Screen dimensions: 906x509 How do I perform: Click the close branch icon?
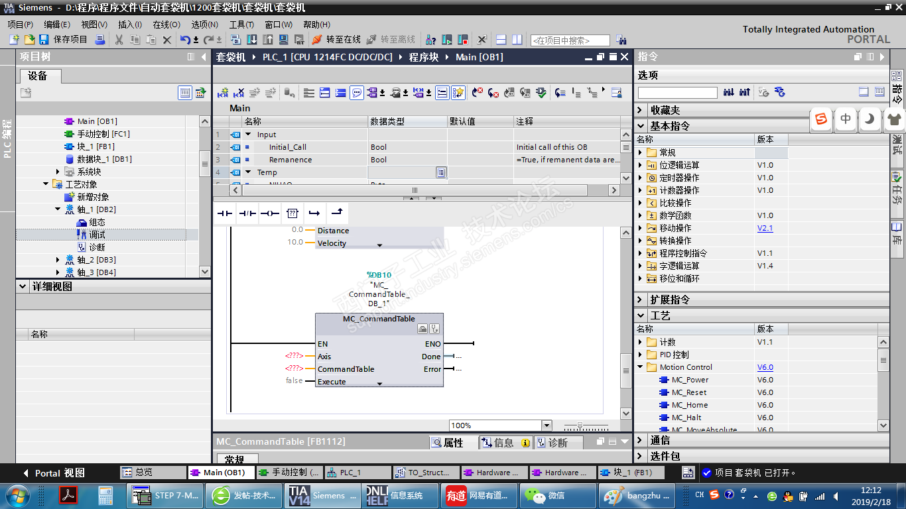(x=337, y=213)
